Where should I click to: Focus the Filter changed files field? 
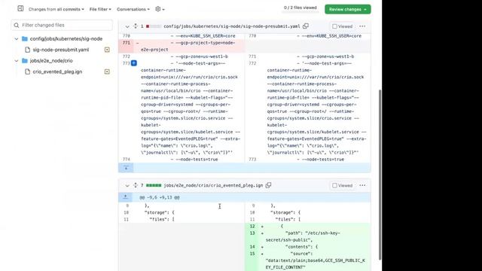(x=62, y=25)
